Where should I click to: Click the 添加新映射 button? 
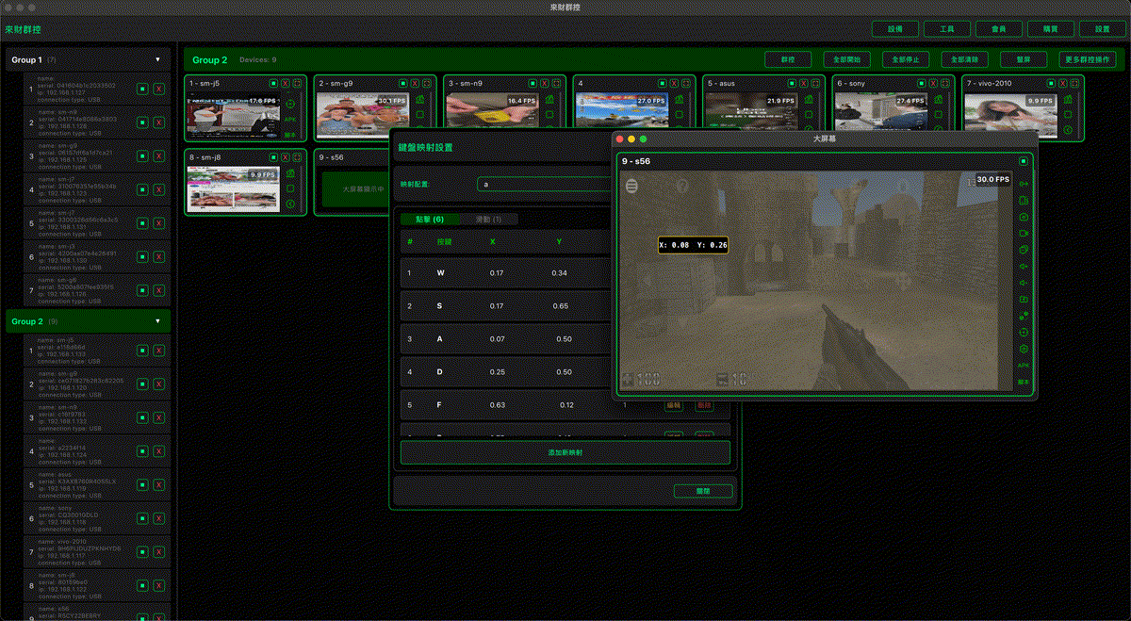pyautogui.click(x=565, y=452)
